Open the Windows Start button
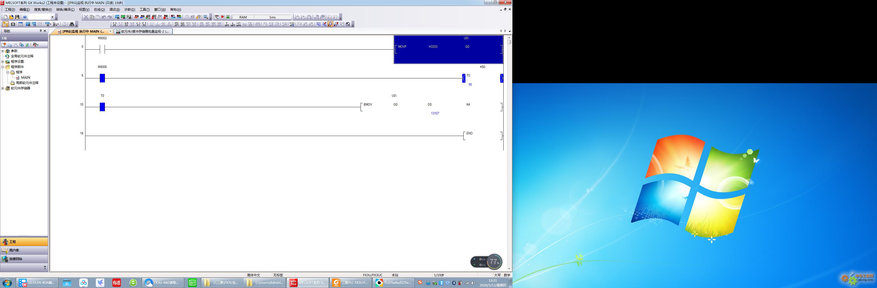877x288 pixels. click(7, 283)
